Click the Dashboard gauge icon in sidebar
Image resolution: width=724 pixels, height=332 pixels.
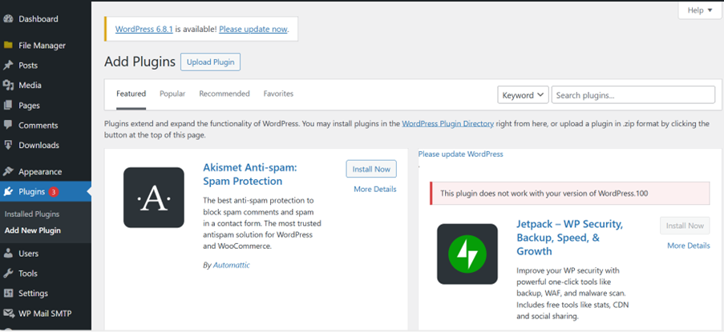[x=8, y=19]
